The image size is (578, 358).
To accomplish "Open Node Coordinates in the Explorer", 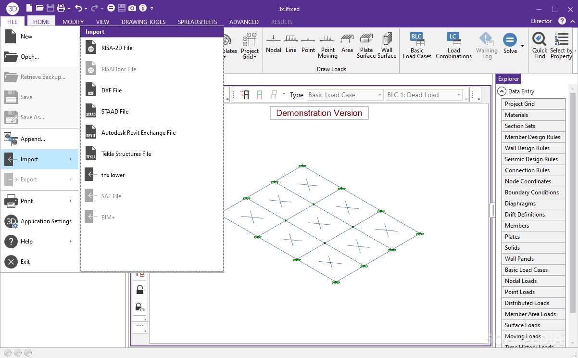I will click(x=533, y=181).
